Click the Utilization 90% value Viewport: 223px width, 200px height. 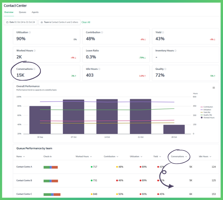tap(21, 39)
